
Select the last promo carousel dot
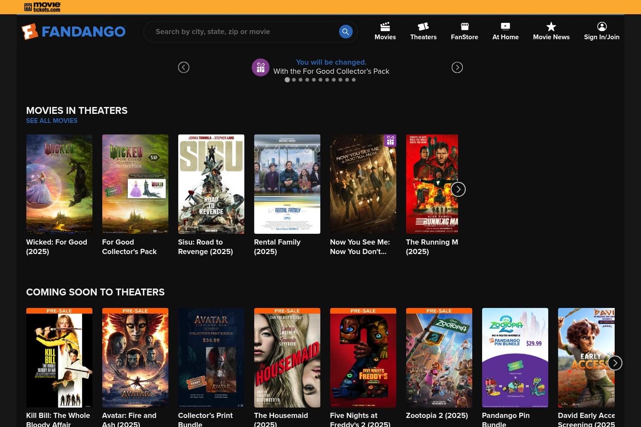pos(354,80)
